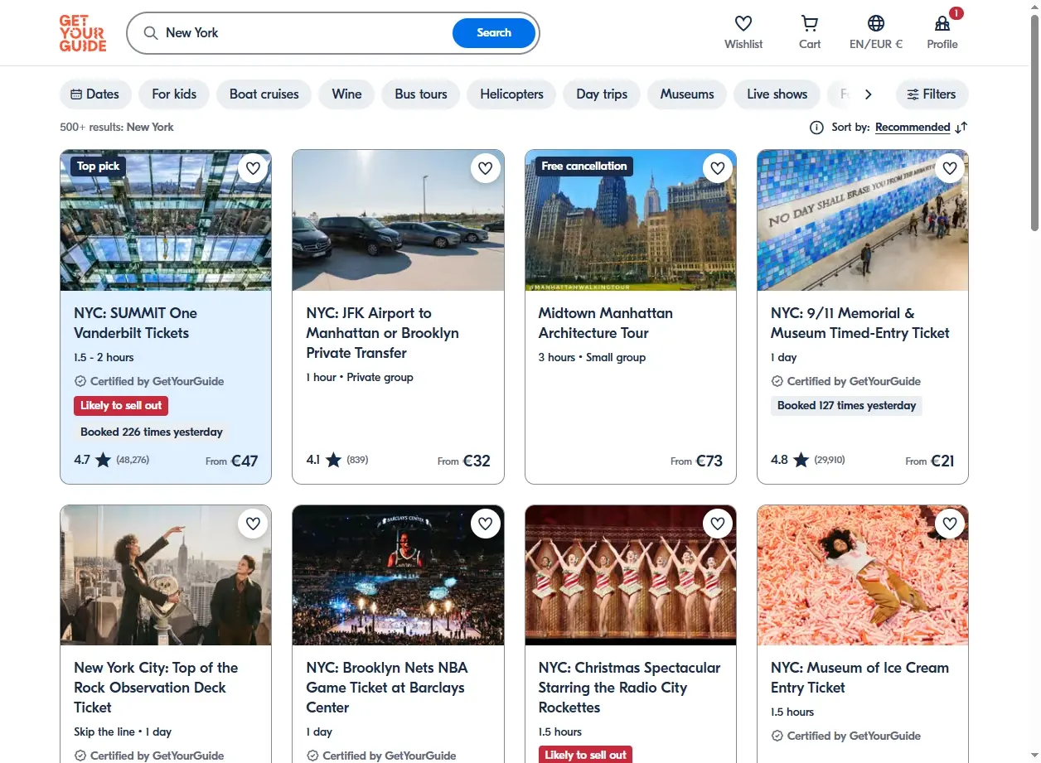Click the magnifier icon in search box
This screenshot has width=1041, height=763.
(151, 33)
